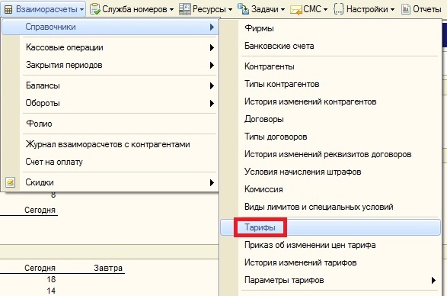
Task: Click the СМС envelope icon
Action: pos(296,10)
